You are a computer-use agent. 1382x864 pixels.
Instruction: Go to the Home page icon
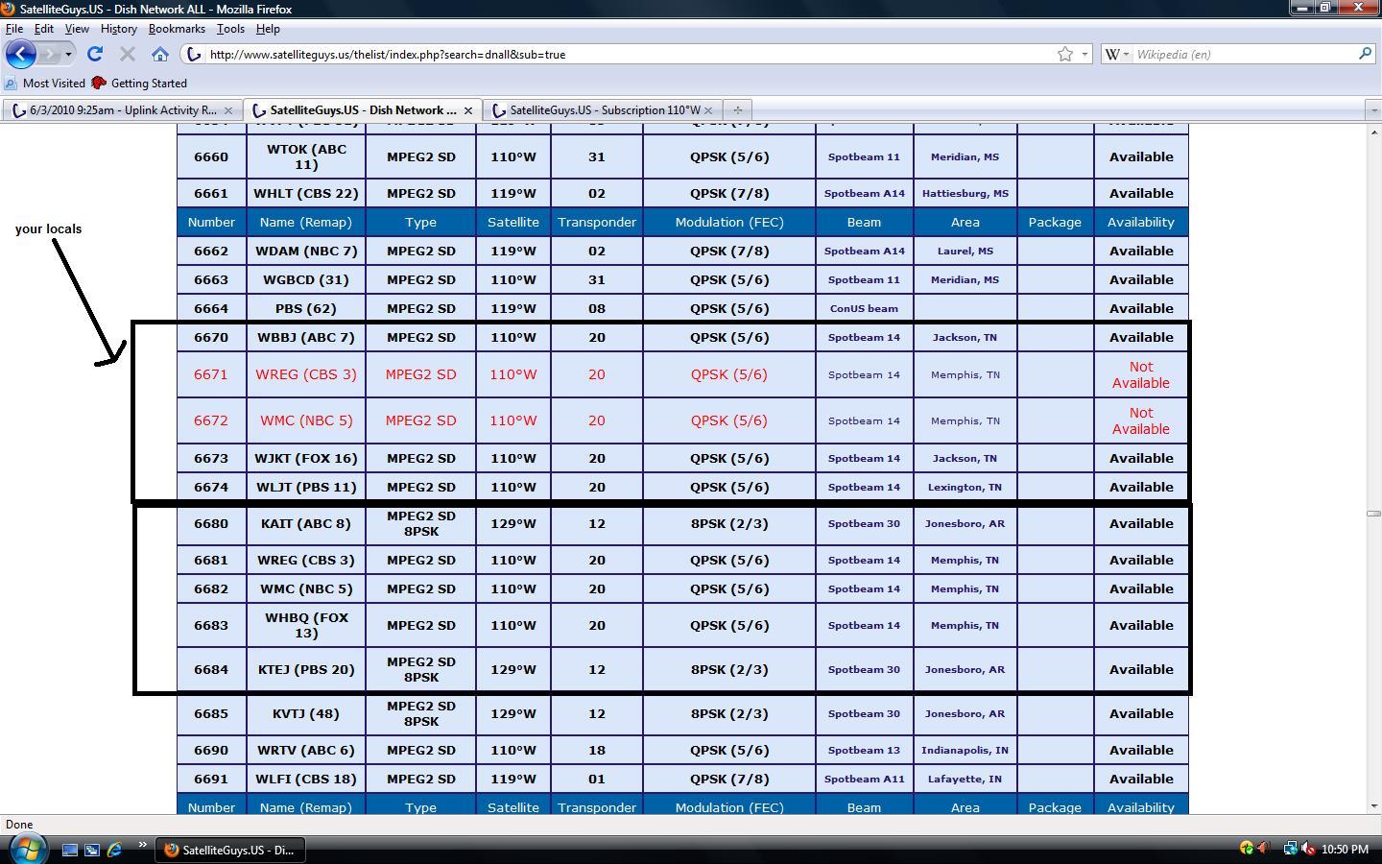click(160, 55)
